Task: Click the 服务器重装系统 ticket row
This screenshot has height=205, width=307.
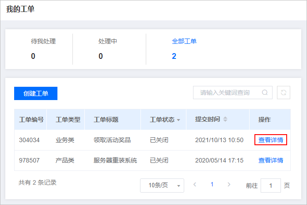Action: pos(152,160)
